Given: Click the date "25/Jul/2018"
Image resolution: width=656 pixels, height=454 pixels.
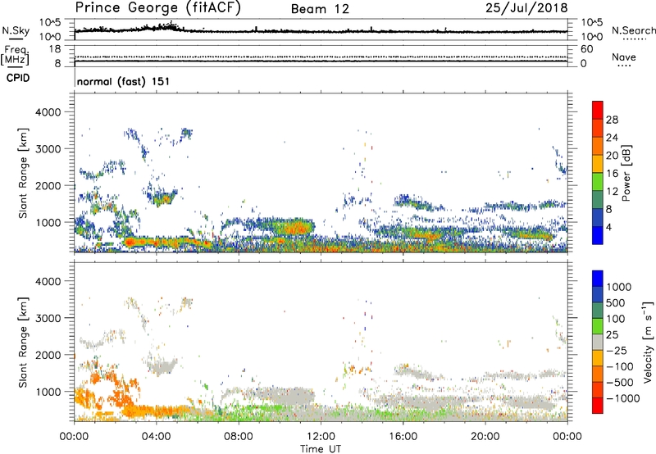Looking at the screenshot, I should coord(526,8).
